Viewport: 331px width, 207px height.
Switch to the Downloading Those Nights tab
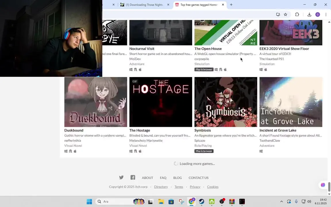144,5
